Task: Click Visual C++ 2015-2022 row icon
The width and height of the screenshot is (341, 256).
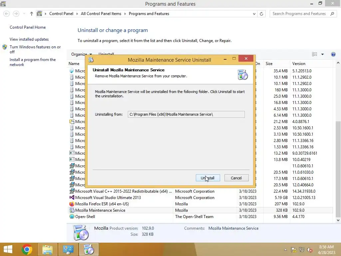Action: click(x=72, y=191)
